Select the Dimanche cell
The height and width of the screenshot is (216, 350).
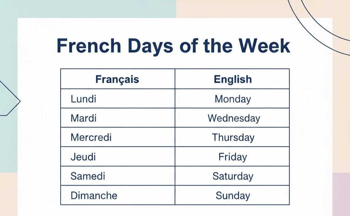click(x=118, y=195)
